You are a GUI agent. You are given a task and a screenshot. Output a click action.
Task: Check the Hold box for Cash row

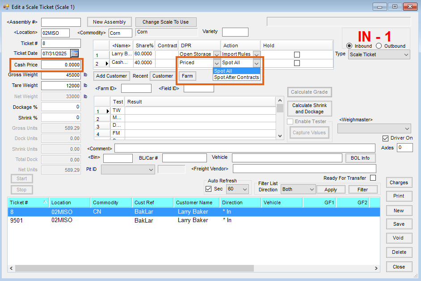point(297,63)
